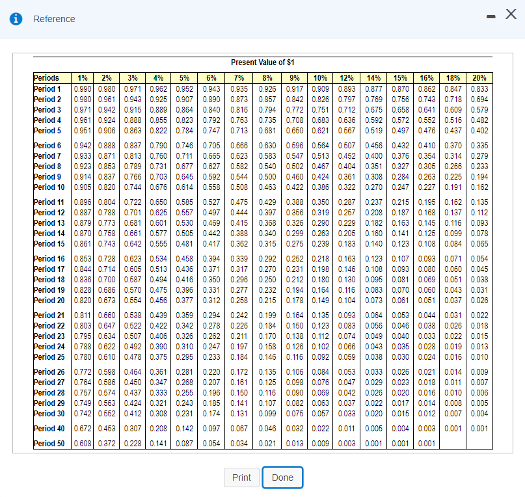Click value 0.673 for Period 20 at 2%
Image resolution: width=525 pixels, height=497 pixels.
(x=107, y=301)
